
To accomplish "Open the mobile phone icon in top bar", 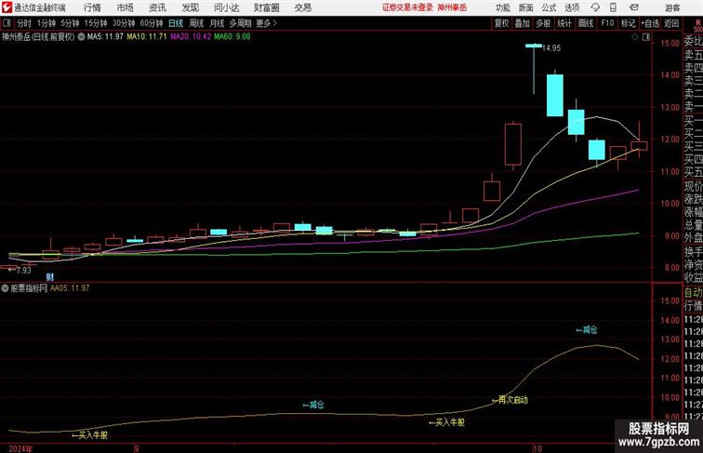I will [x=614, y=7].
